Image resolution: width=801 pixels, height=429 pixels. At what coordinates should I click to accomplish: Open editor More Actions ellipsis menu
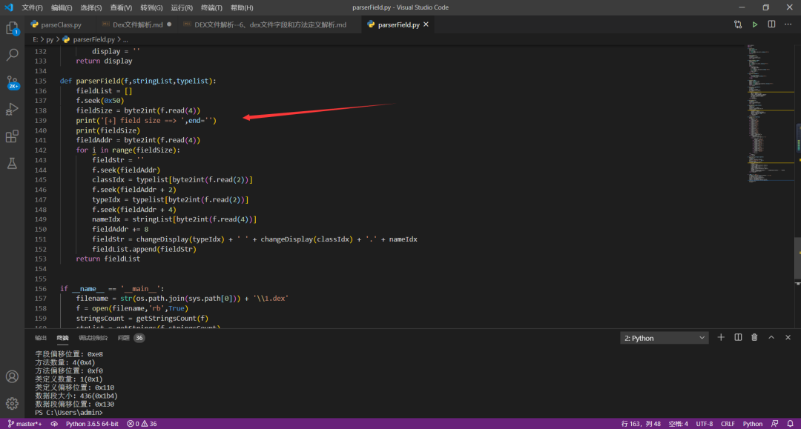tap(788, 24)
